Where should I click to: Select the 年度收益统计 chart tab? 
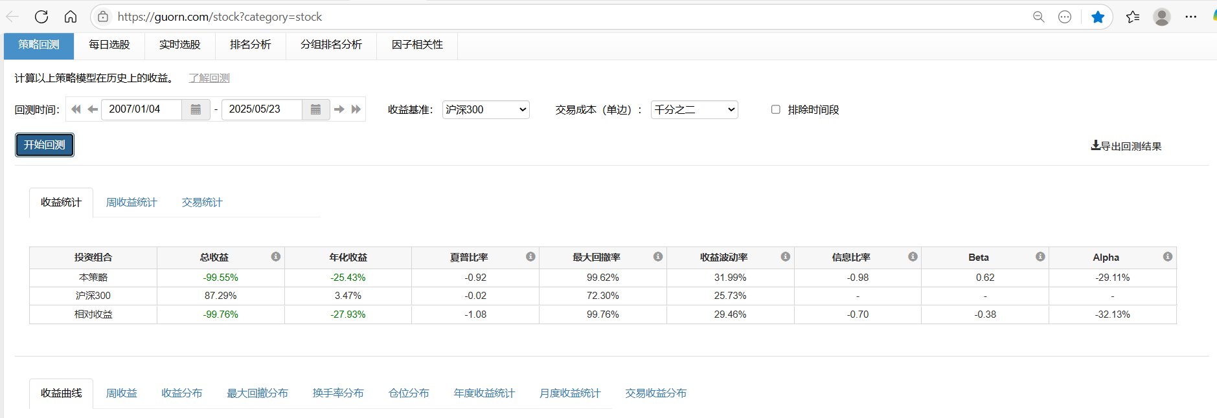coord(484,393)
